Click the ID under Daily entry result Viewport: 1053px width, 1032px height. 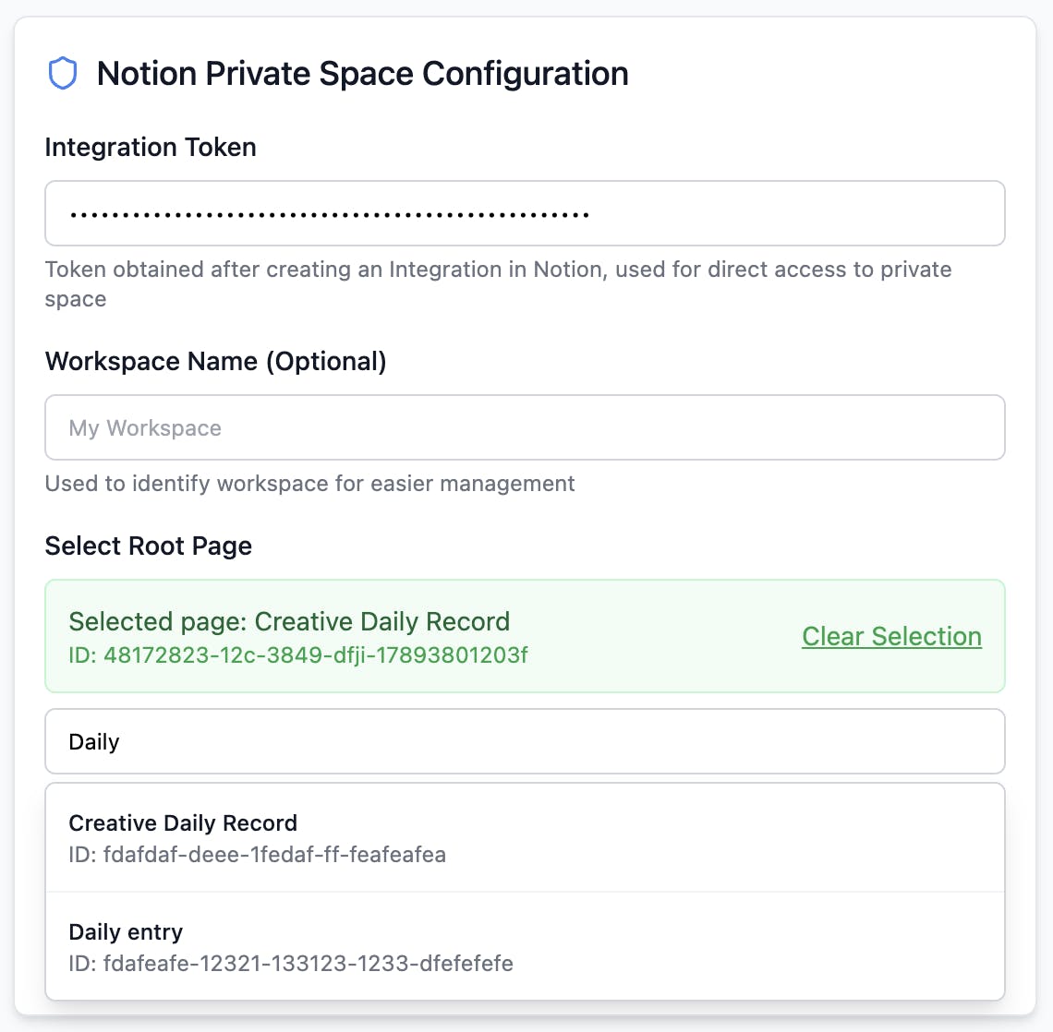[290, 964]
